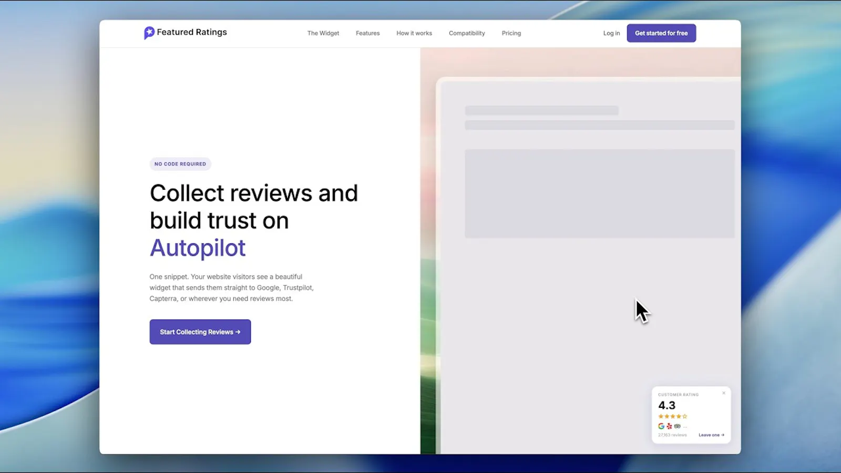Click the star rating row in widget
This screenshot has width=841, height=473.
coord(673,416)
